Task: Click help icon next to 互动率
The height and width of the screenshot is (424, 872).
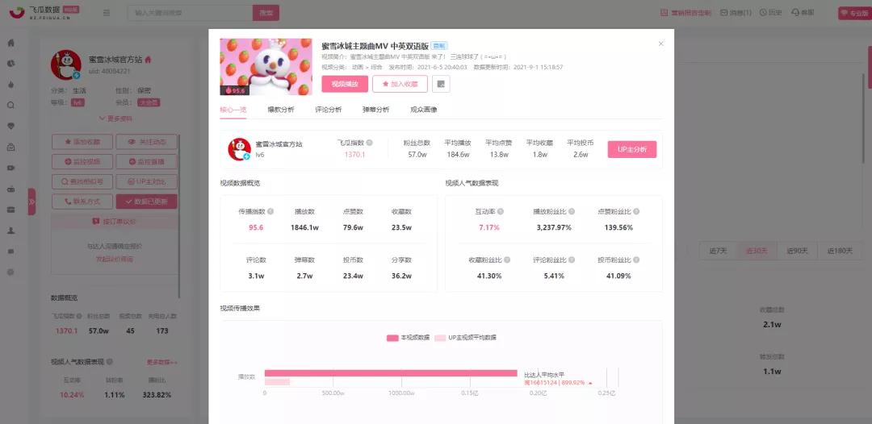Action: pos(501,211)
